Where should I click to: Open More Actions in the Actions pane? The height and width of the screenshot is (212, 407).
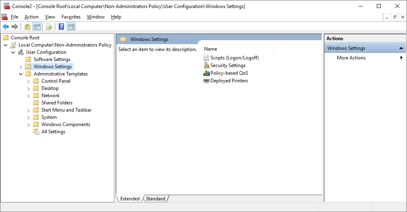pos(351,58)
